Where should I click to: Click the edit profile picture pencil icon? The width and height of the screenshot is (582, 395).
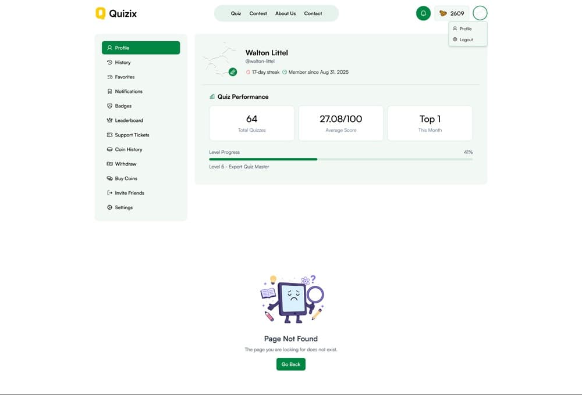233,72
